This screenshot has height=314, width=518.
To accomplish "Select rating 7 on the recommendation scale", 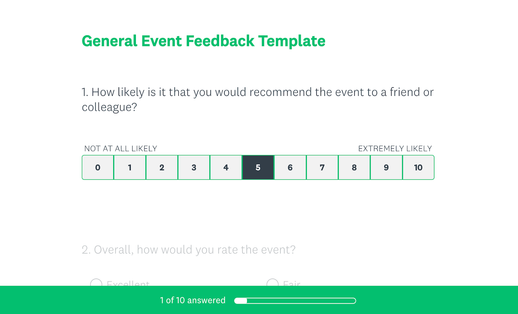I will pyautogui.click(x=322, y=167).
